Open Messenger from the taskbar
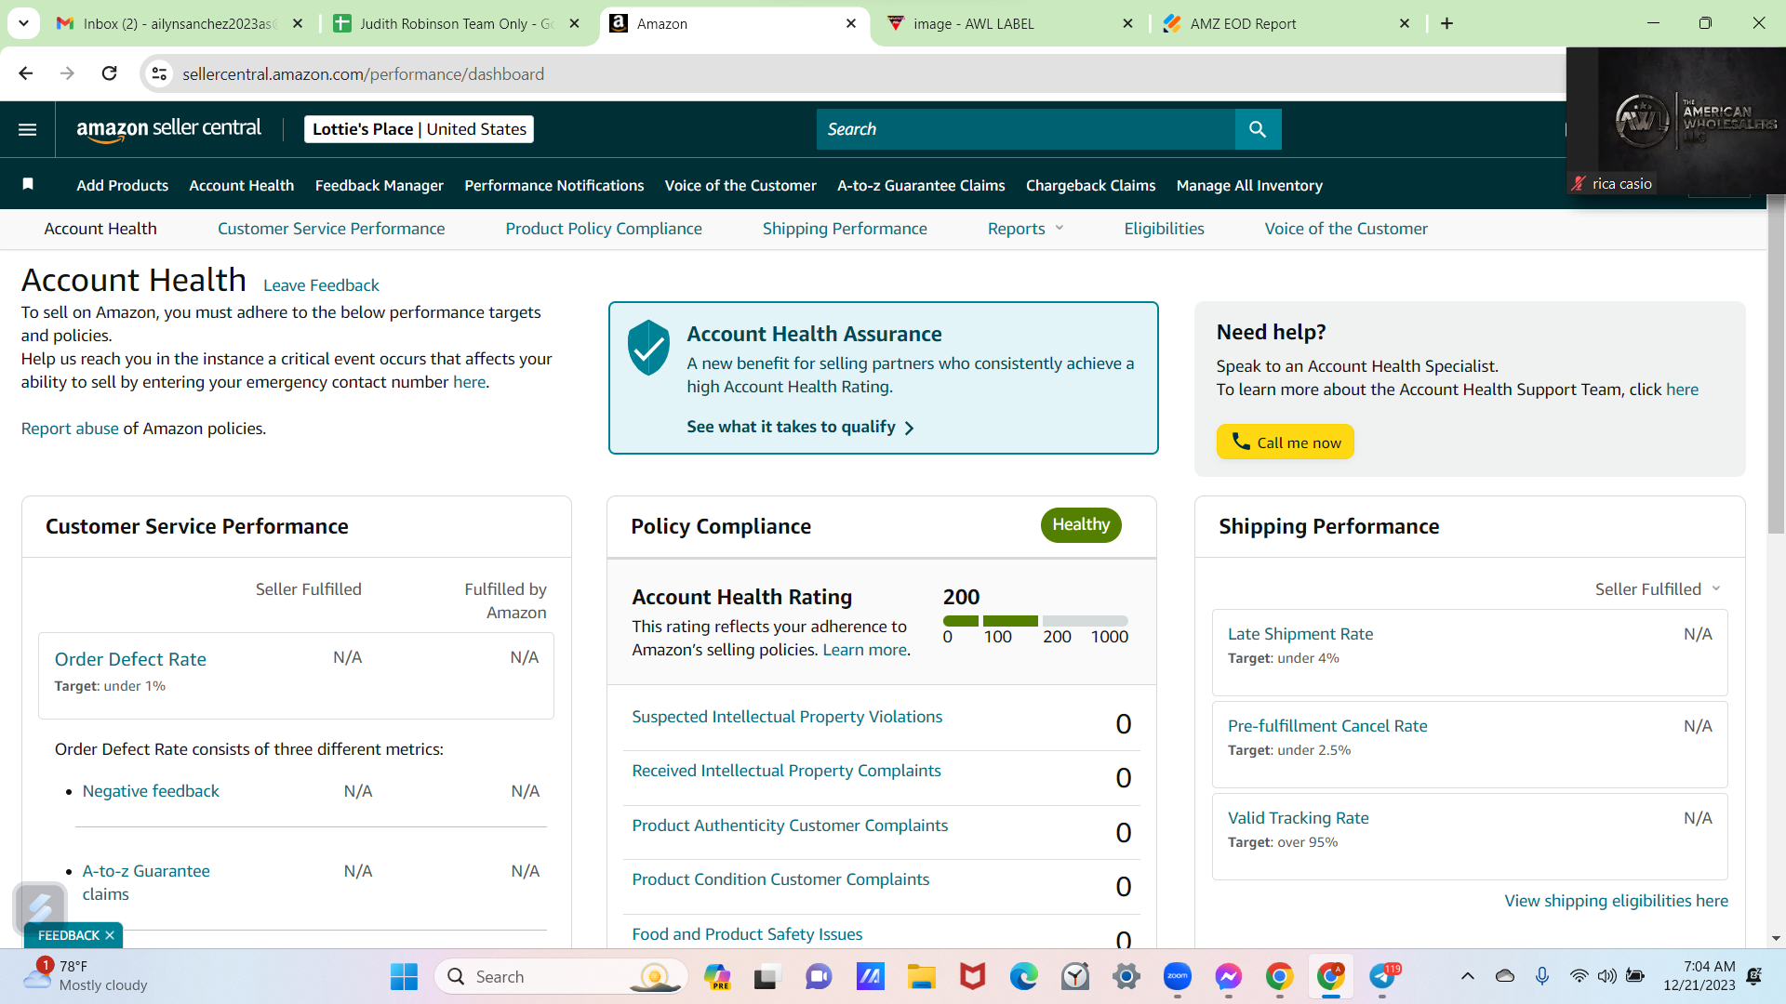Viewport: 1786px width, 1004px height. [1228, 976]
